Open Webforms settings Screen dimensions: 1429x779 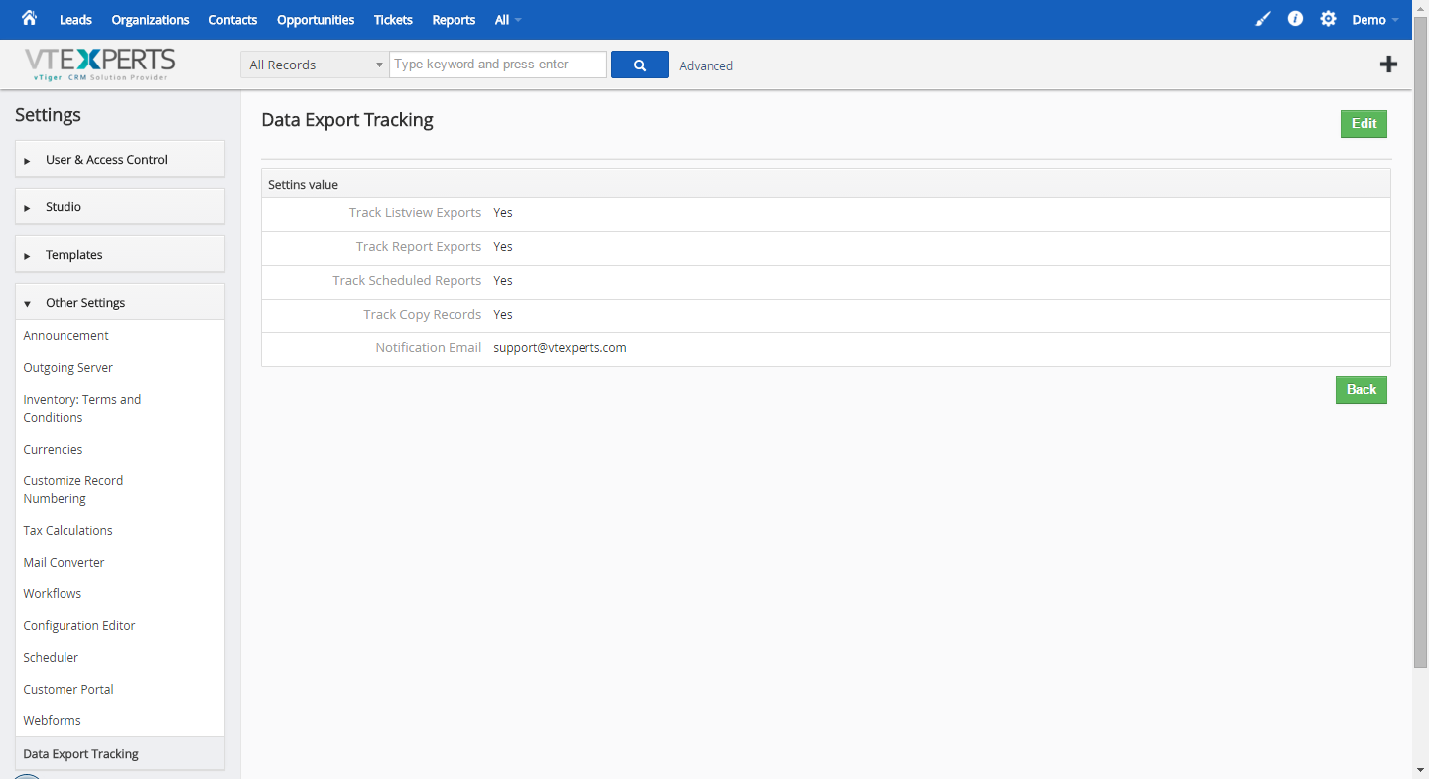click(52, 720)
